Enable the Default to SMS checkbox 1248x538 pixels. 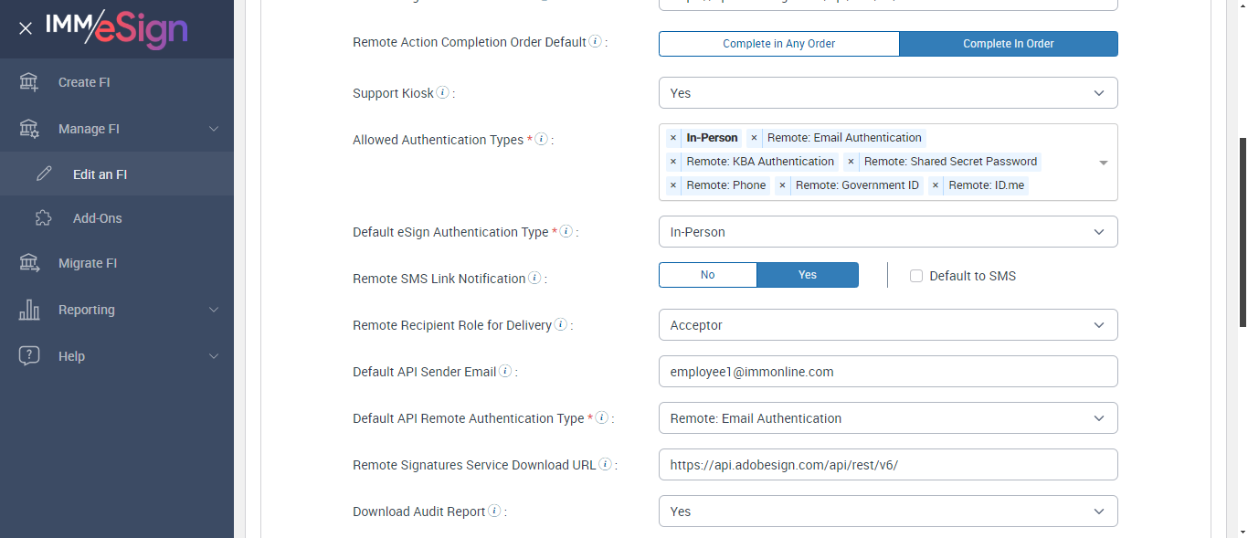click(916, 276)
